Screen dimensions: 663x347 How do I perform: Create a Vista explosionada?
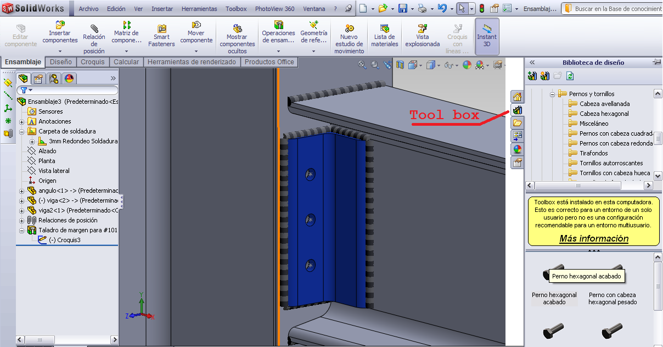tap(423, 36)
